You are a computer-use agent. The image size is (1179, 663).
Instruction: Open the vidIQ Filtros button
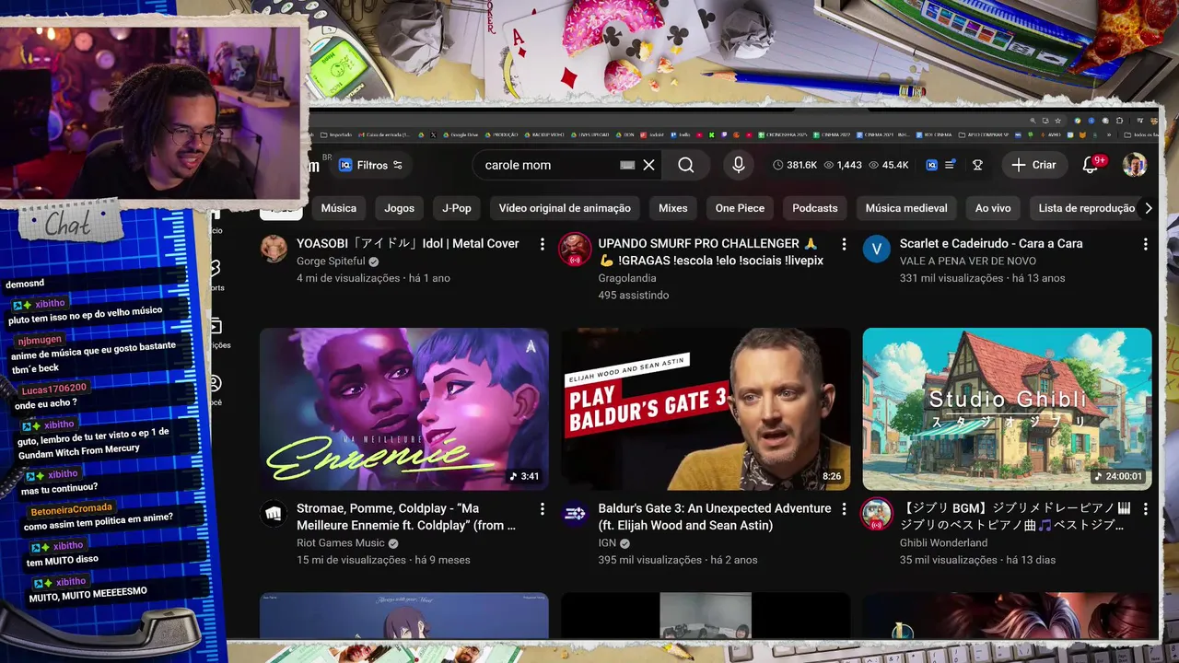click(369, 165)
